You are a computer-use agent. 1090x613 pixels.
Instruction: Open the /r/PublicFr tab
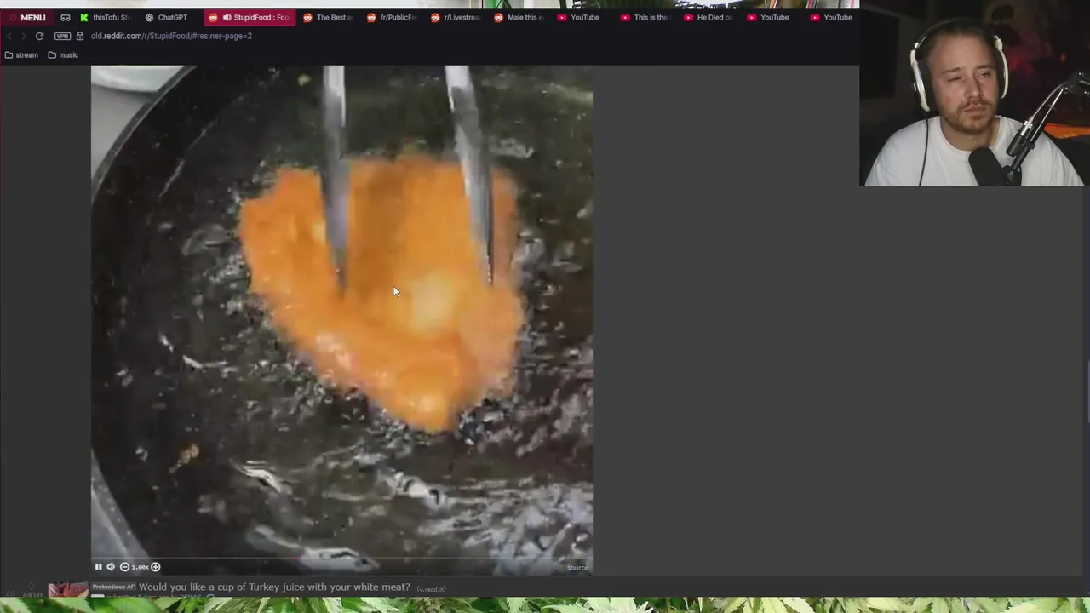pyautogui.click(x=393, y=17)
